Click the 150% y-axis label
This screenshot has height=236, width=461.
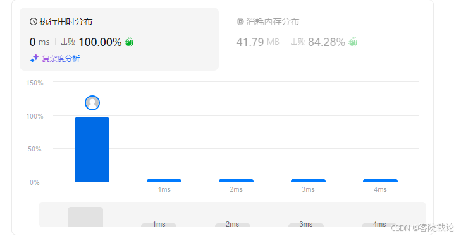[x=35, y=83]
